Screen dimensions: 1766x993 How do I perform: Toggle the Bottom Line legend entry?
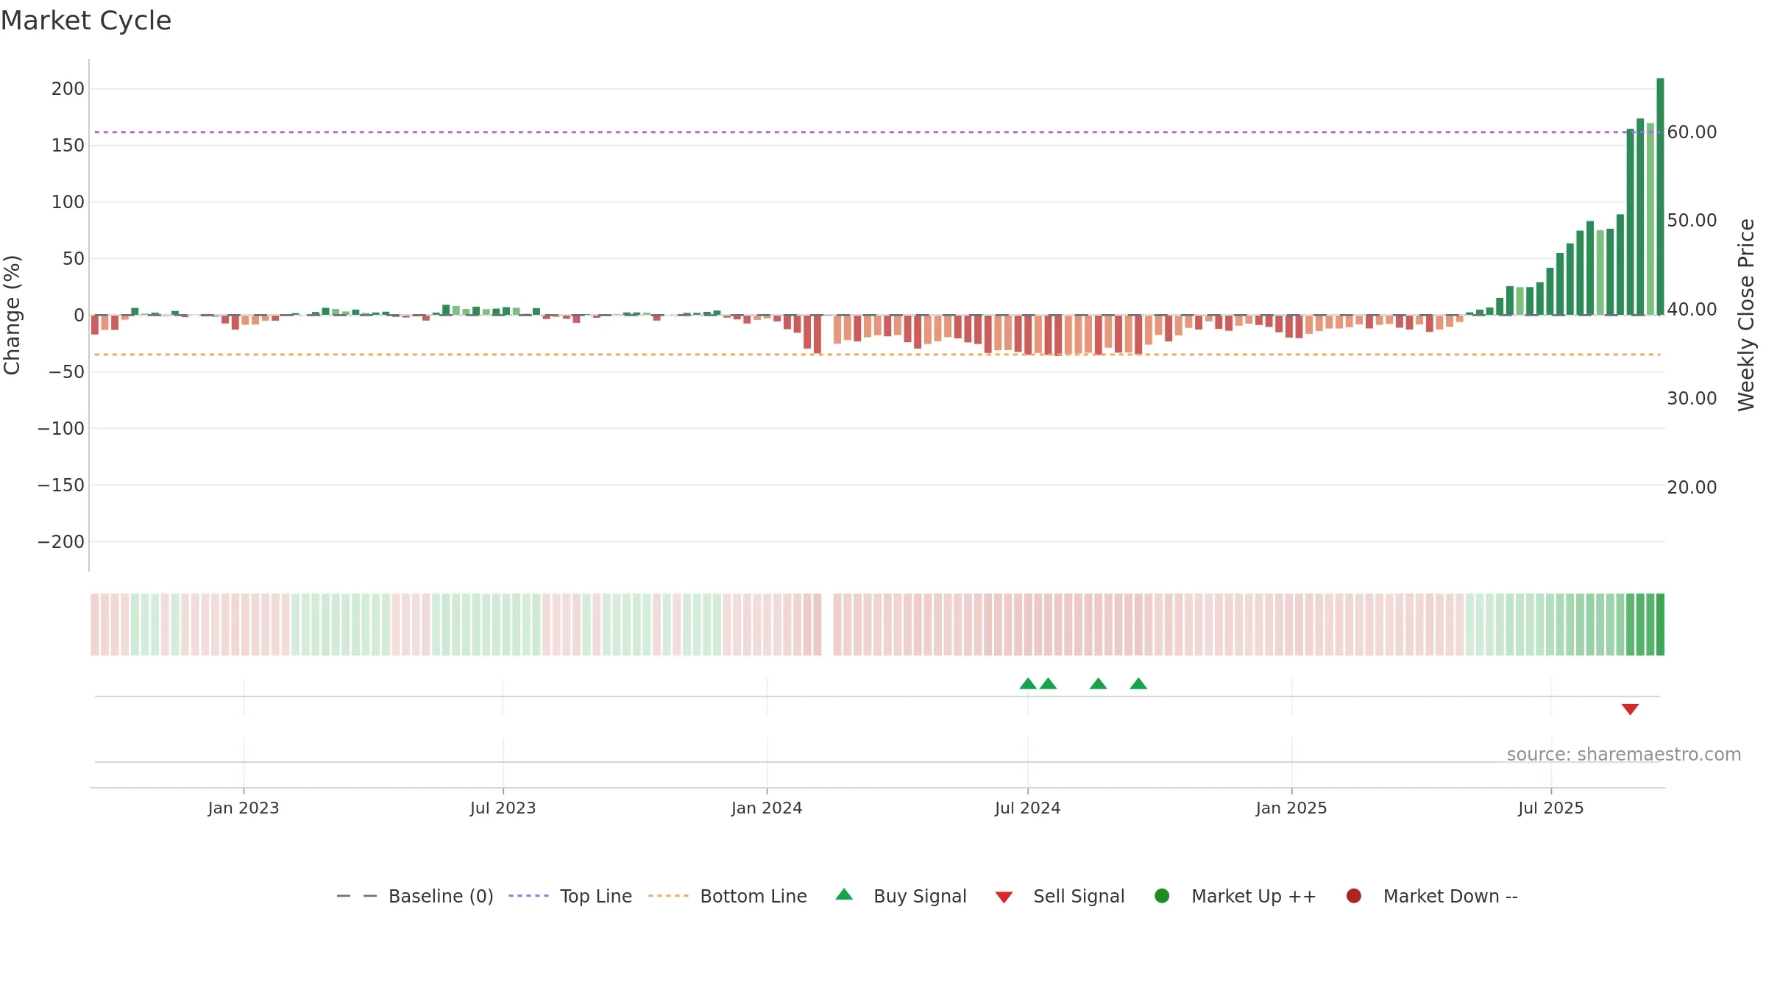pos(728,896)
